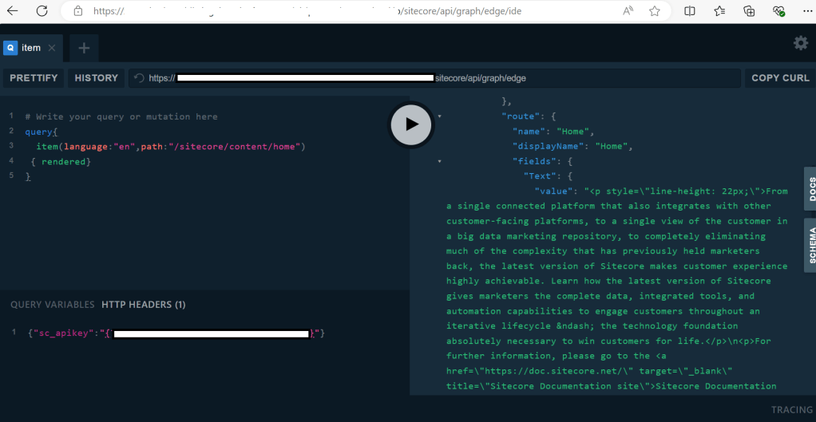Run the query with the play button
816x422 pixels.
point(410,124)
